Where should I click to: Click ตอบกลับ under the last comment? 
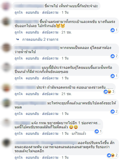coord(32,157)
